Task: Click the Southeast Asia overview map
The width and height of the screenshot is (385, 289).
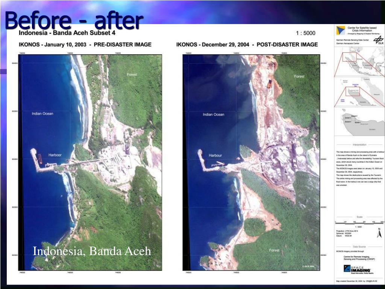Action: pyautogui.click(x=359, y=62)
